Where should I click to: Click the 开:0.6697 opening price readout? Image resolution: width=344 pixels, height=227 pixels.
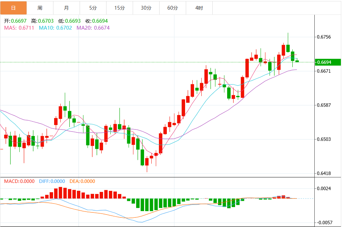coord(16,21)
